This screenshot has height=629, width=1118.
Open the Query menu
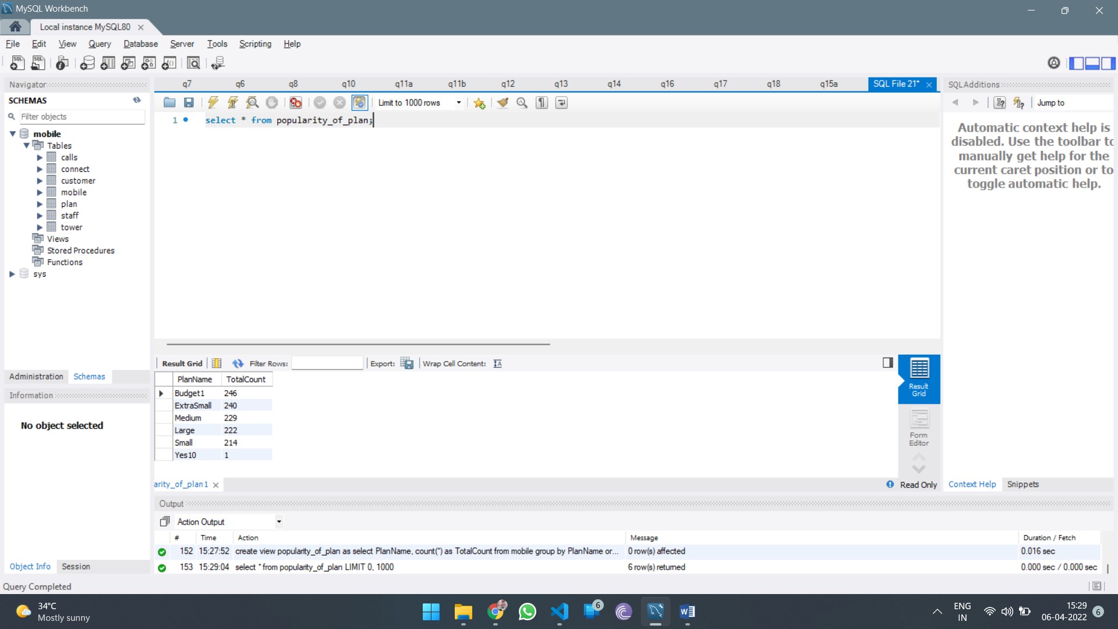tap(100, 44)
